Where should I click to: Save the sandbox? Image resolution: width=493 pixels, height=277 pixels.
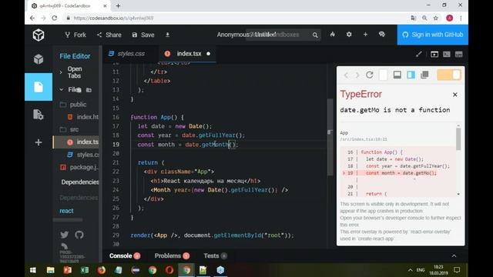[x=143, y=35]
